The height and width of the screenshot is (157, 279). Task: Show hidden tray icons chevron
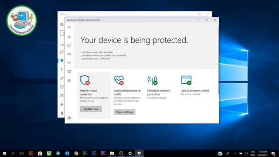tap(235, 153)
